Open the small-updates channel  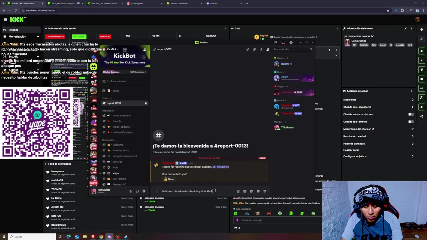121,127
